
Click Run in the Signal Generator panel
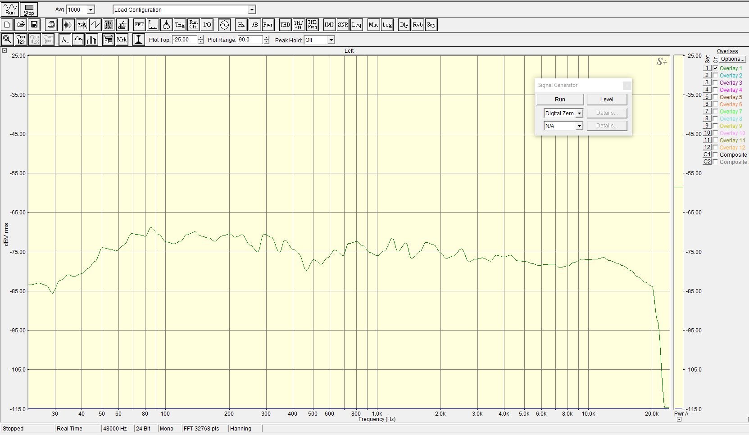click(560, 100)
